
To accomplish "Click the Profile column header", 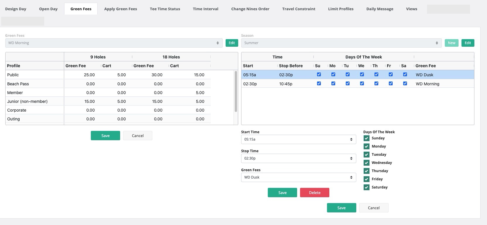I will coord(35,66).
